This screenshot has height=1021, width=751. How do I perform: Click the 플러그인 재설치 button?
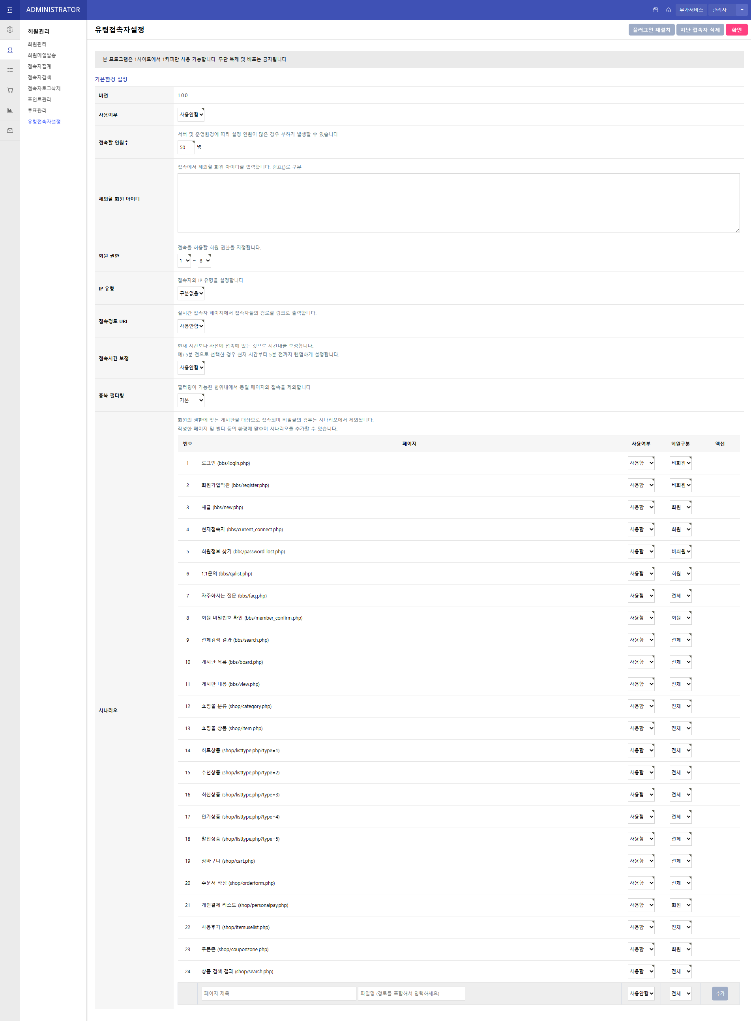(x=651, y=30)
